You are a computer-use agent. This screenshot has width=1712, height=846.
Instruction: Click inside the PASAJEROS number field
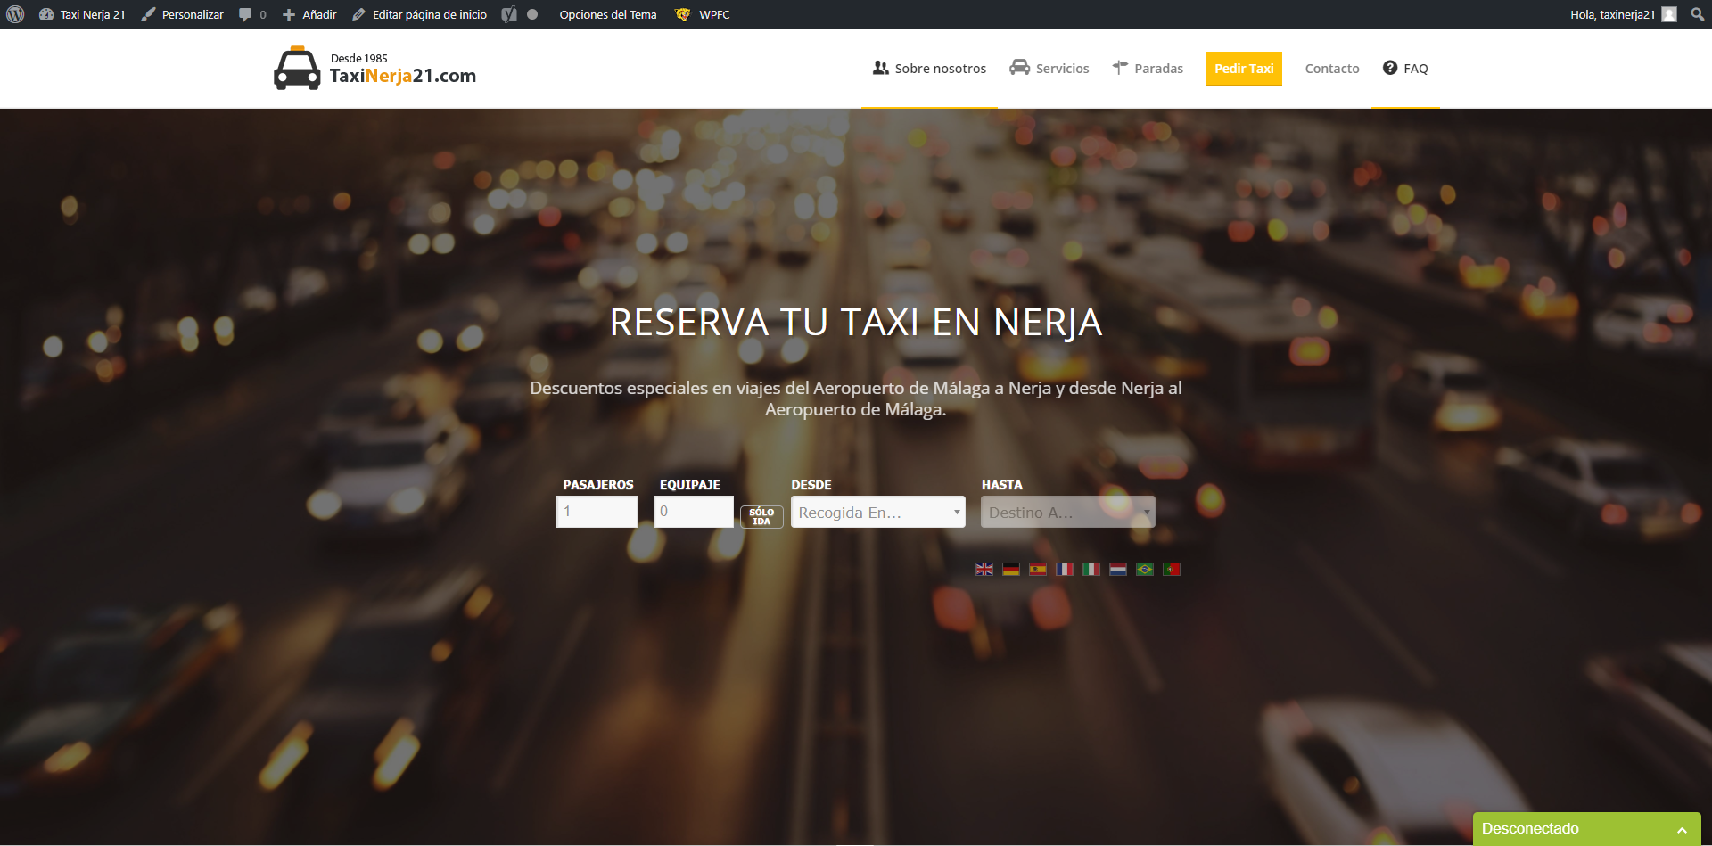coord(596,511)
